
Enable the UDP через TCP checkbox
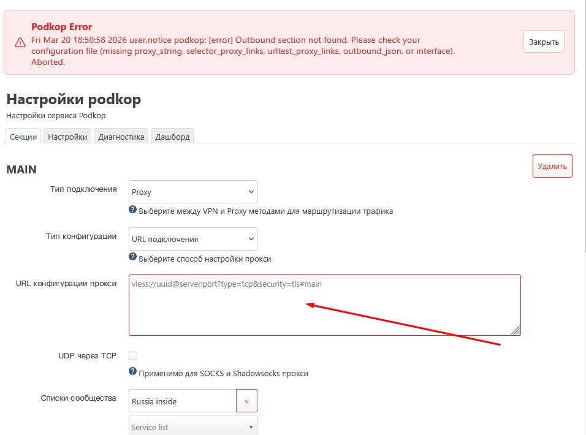[133, 356]
